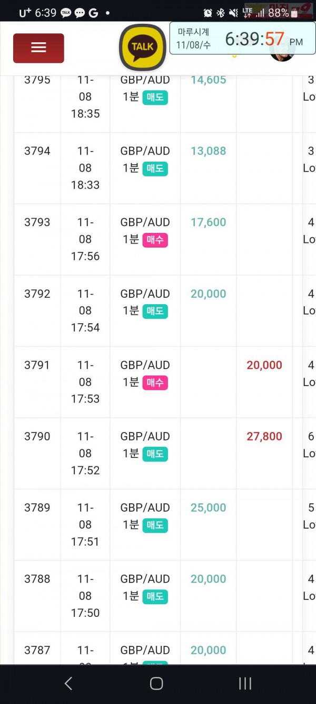Open the recent apps navigation button
Screen dimensions: 316x704
click(x=245, y=683)
